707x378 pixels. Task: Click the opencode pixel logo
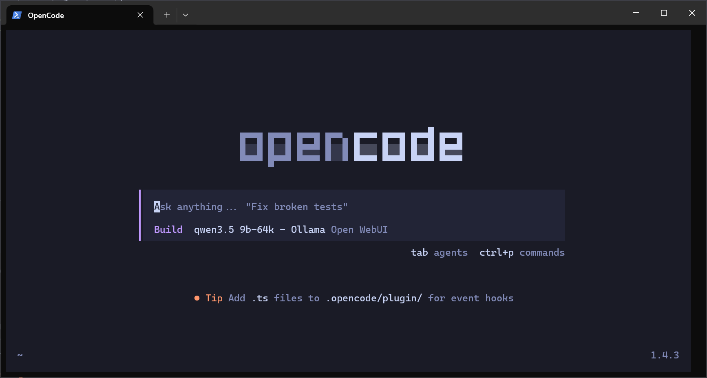[351, 146]
